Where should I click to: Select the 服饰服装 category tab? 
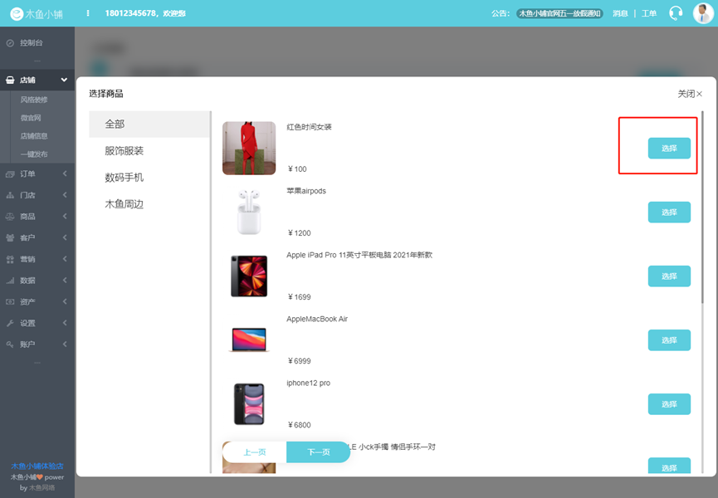pyautogui.click(x=149, y=150)
